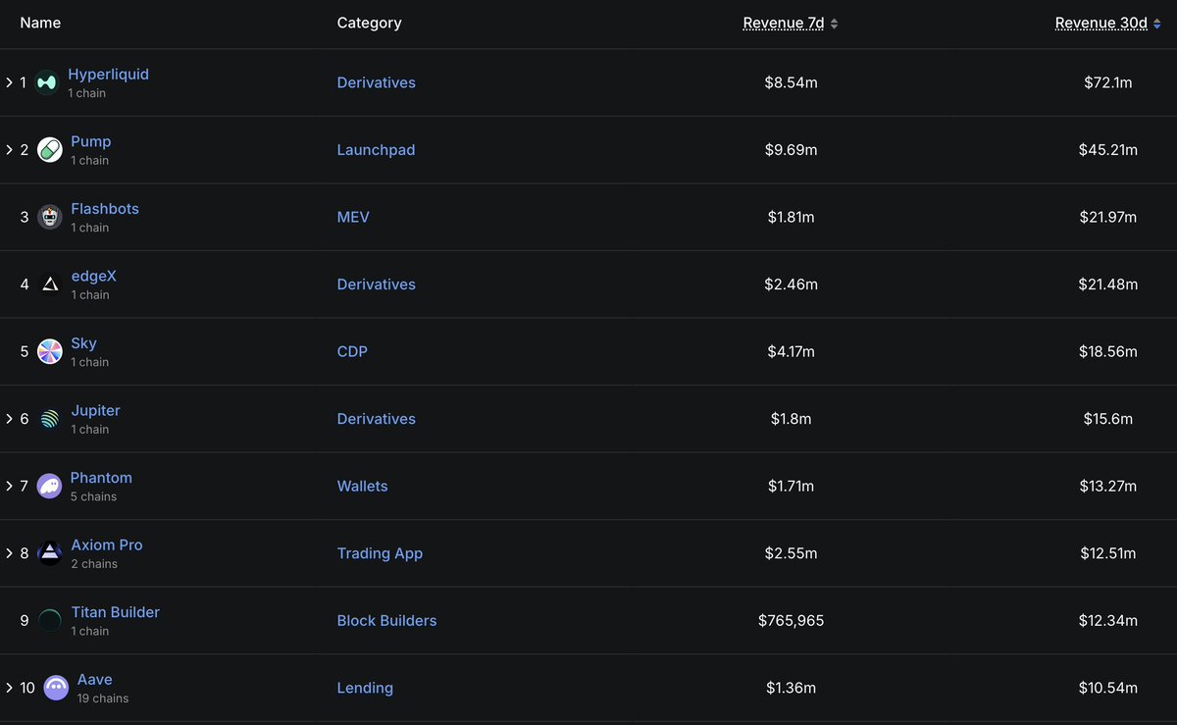Screen dimensions: 1177x725
Task: Open the Phantom protocol link
Action: pyautogui.click(x=101, y=478)
